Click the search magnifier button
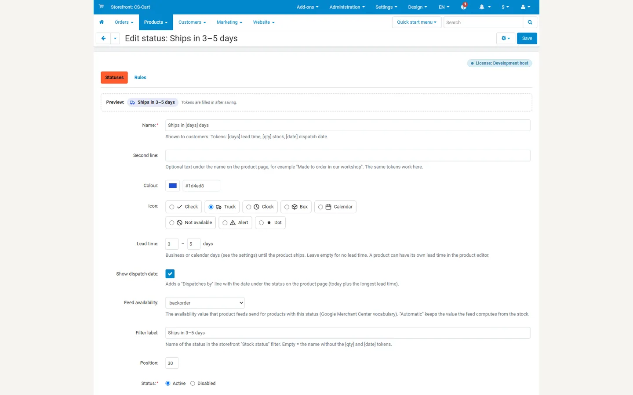The image size is (633, 395). click(x=530, y=22)
